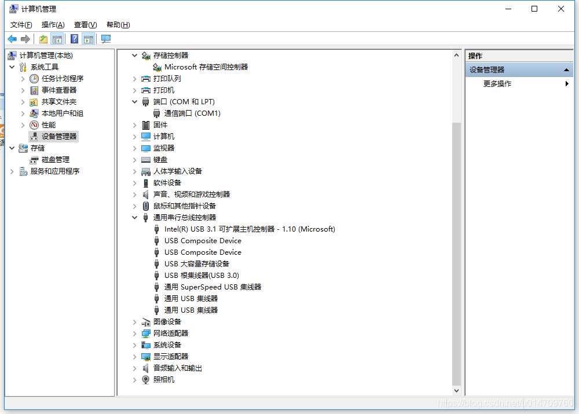Collapse the 端口 (COM 和 LPT) category
Screen dimensions: 579x414
(135, 101)
